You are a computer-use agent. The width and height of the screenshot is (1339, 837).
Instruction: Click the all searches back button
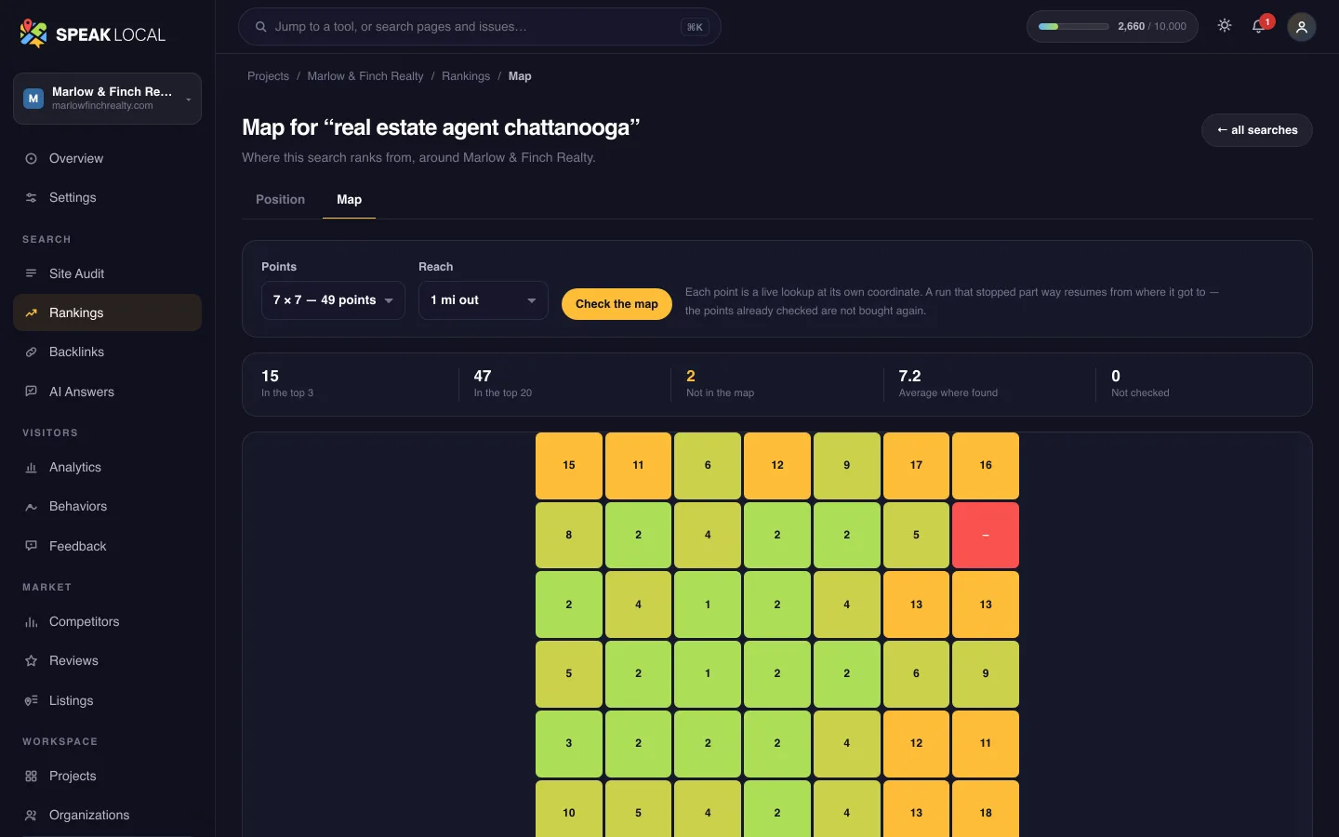[x=1257, y=130]
